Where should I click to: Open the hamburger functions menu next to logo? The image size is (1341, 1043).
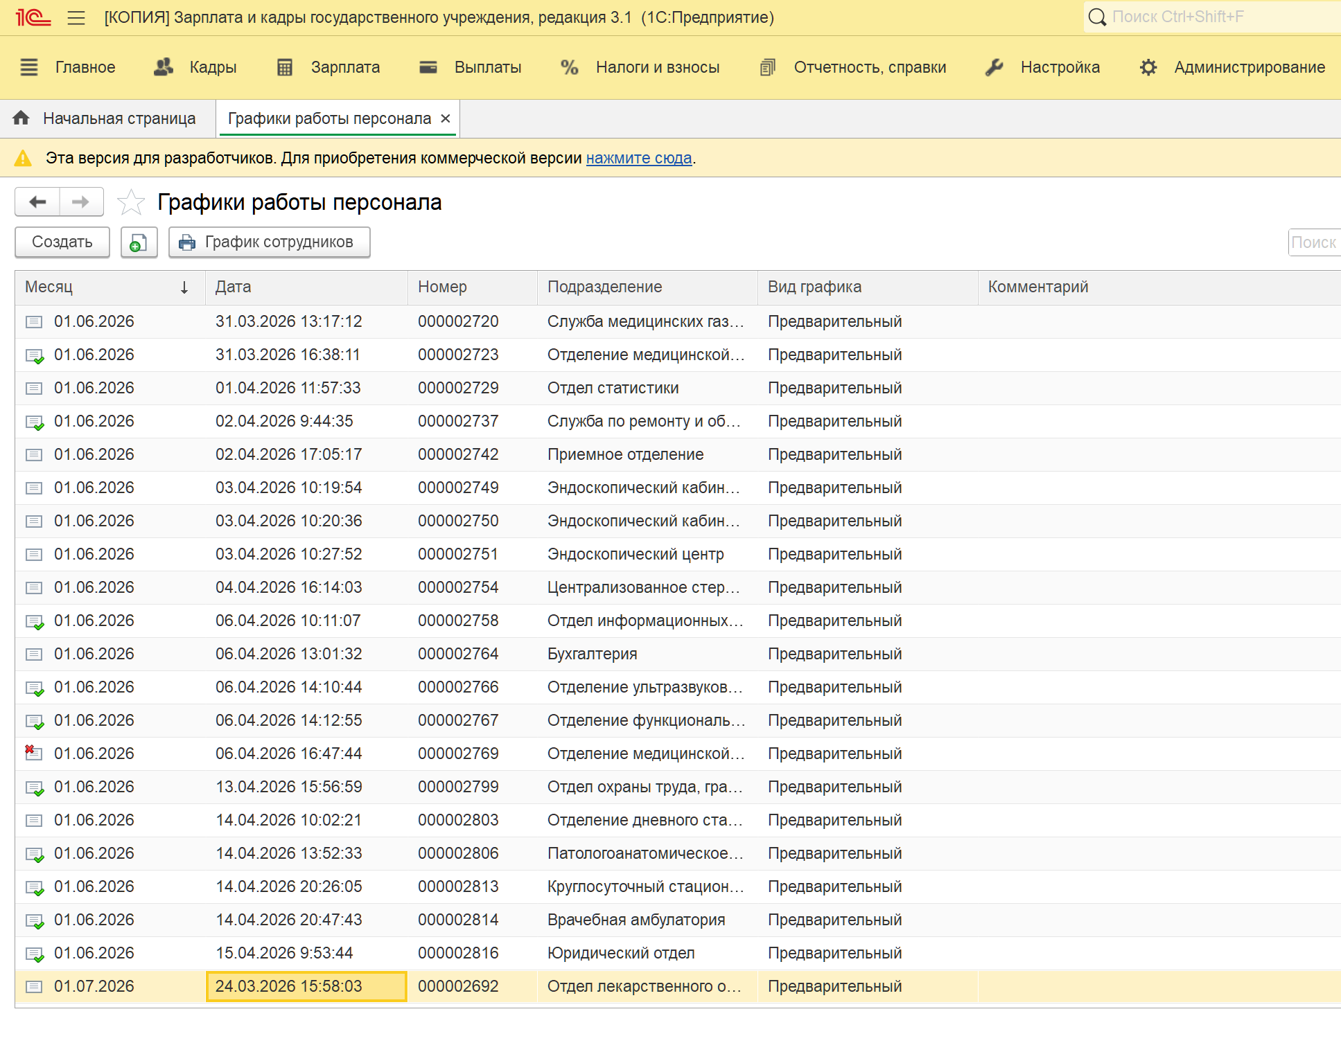click(x=76, y=17)
